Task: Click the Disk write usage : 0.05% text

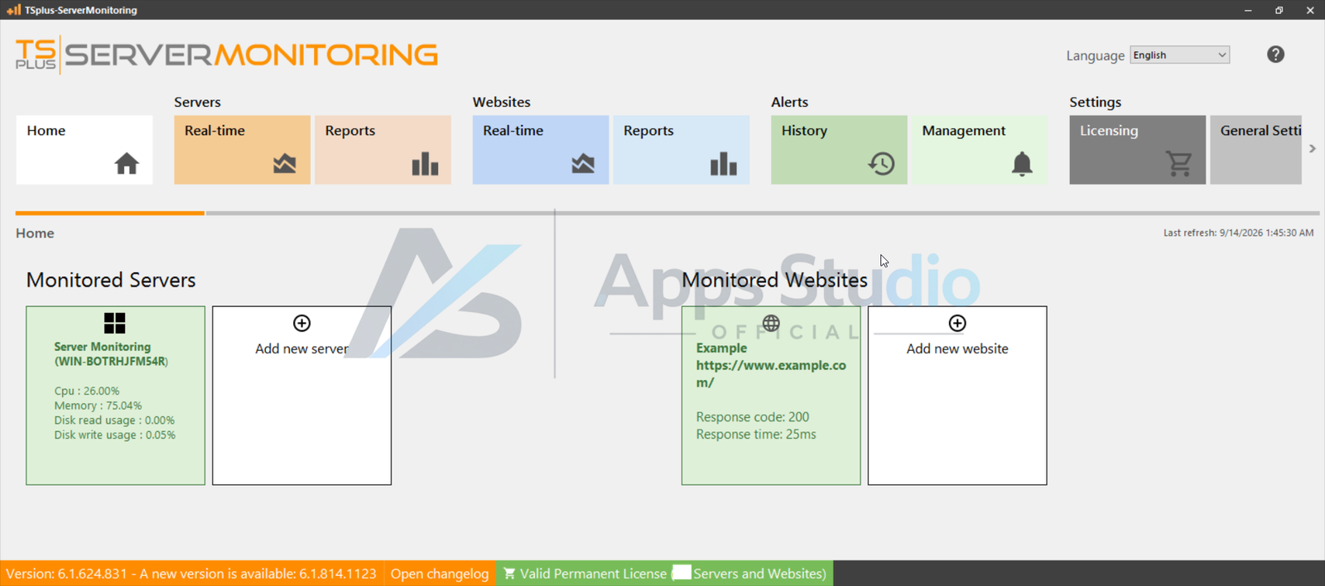Action: click(x=114, y=435)
